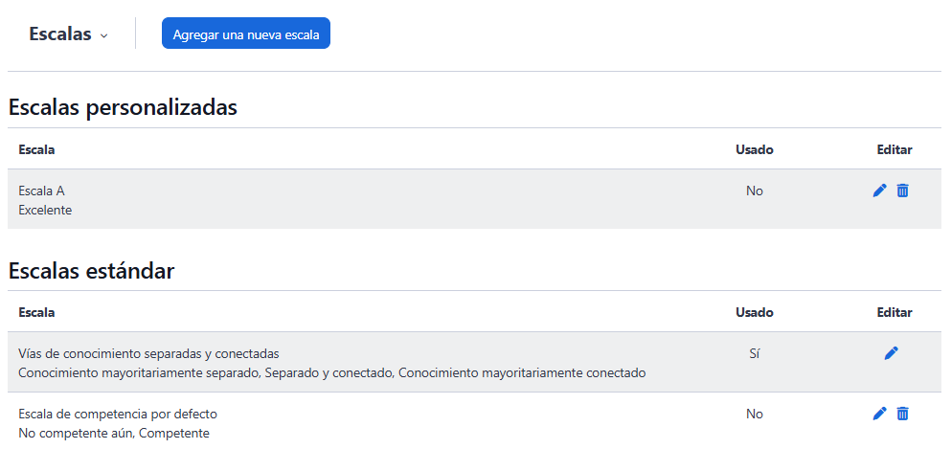The image size is (951, 449).
Task: Edit Escala de competencia por defecto
Action: pos(880,414)
